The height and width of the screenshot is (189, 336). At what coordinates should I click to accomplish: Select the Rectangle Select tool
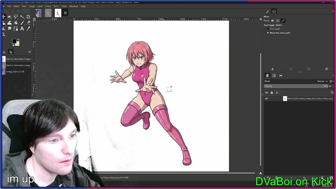(10, 17)
